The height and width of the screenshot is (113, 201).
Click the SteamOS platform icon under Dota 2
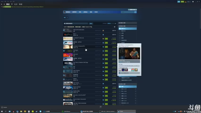point(77,35)
